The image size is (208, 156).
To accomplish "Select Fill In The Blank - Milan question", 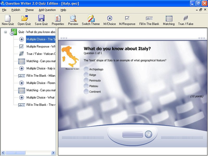I will [x=41, y=75].
